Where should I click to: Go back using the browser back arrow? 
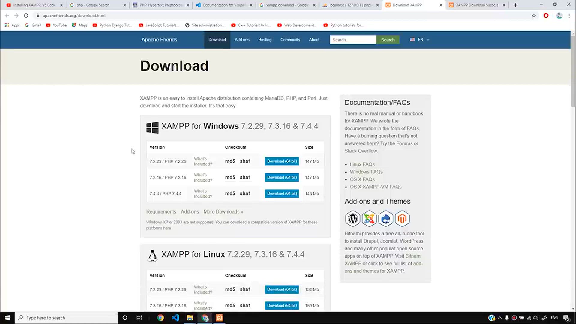click(7, 16)
